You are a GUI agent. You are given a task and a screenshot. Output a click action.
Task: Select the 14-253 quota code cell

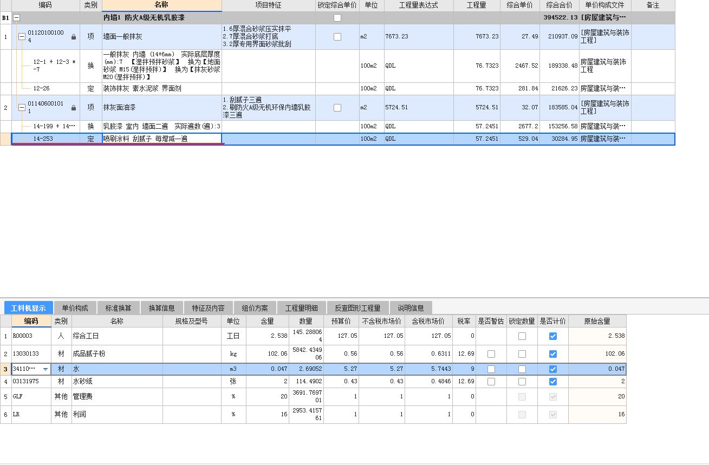tap(45, 139)
